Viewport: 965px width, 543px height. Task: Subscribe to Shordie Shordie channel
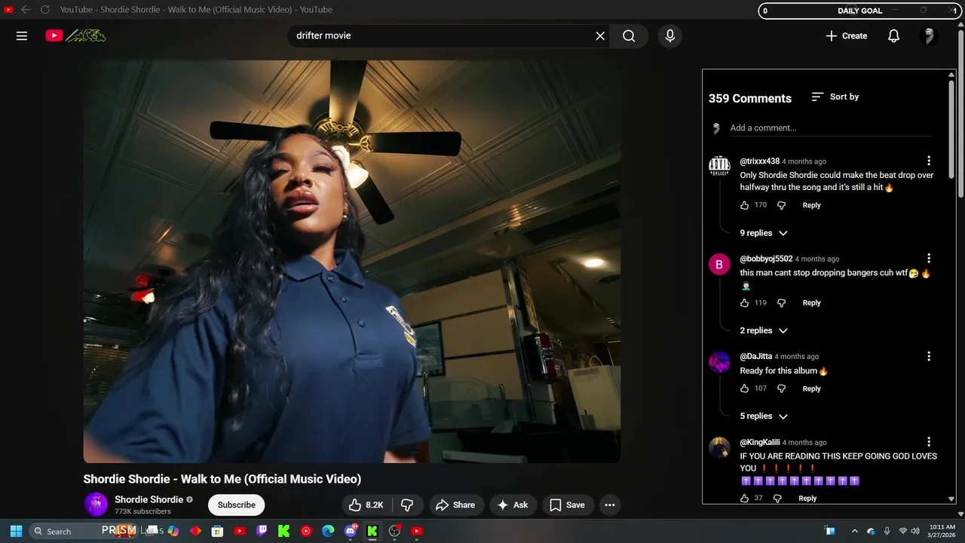(x=237, y=505)
